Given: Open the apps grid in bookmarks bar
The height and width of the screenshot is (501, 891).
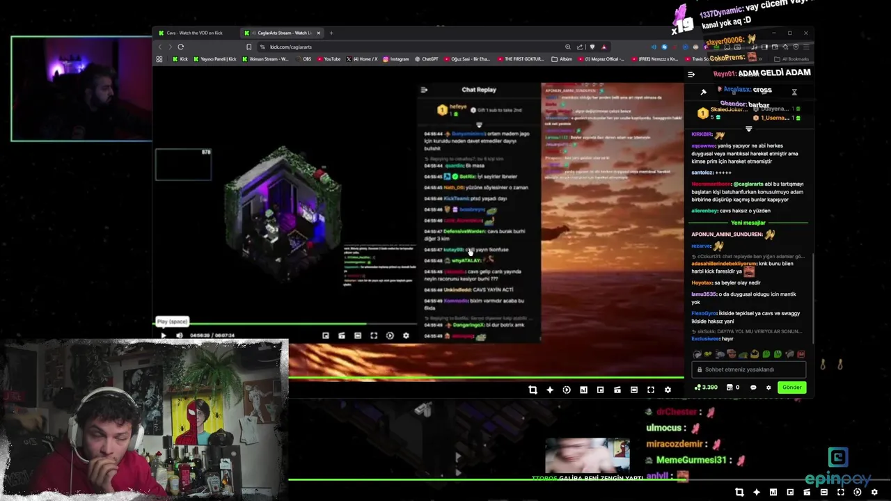Looking at the screenshot, I should click(159, 59).
